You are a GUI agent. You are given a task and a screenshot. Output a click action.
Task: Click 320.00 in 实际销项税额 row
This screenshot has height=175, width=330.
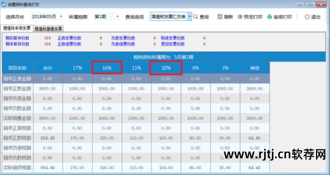click(107, 168)
